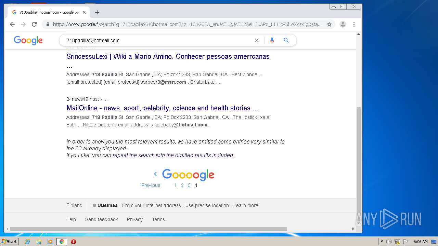Open the Help footer link
Image resolution: width=438 pixels, height=246 pixels.
71,219
